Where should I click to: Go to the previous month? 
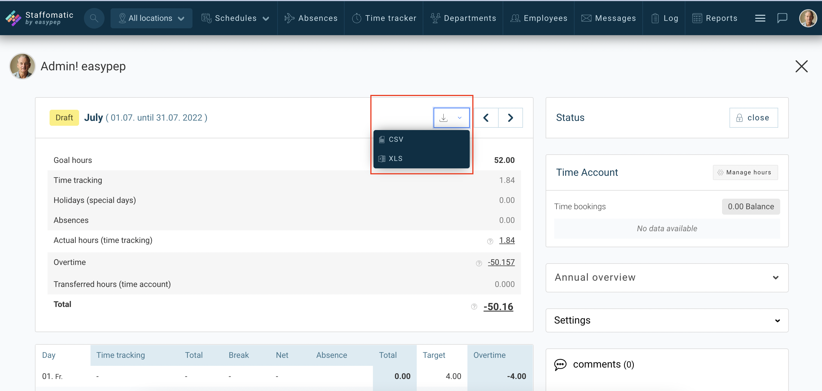pos(486,118)
